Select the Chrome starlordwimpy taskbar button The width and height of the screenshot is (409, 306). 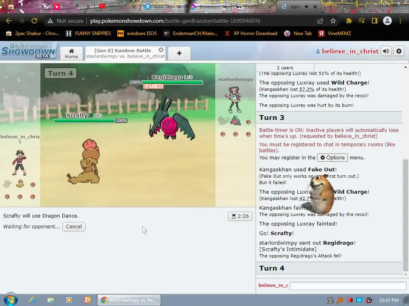coord(129,300)
